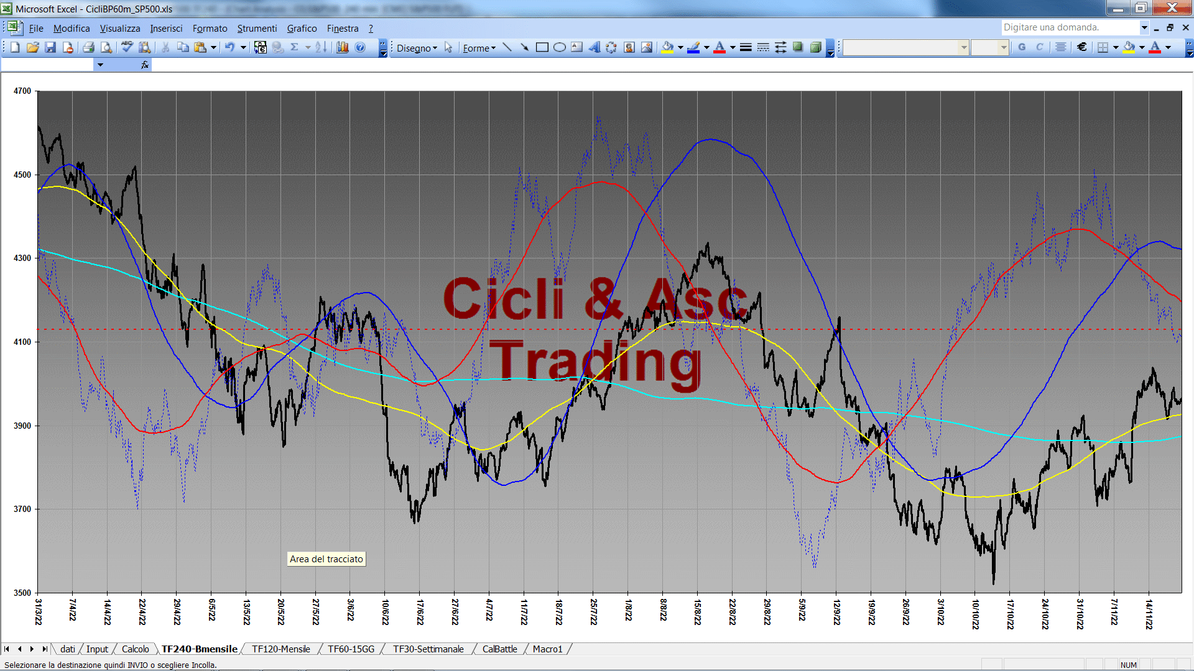Switch to the dati sheet tab

pyautogui.click(x=68, y=649)
